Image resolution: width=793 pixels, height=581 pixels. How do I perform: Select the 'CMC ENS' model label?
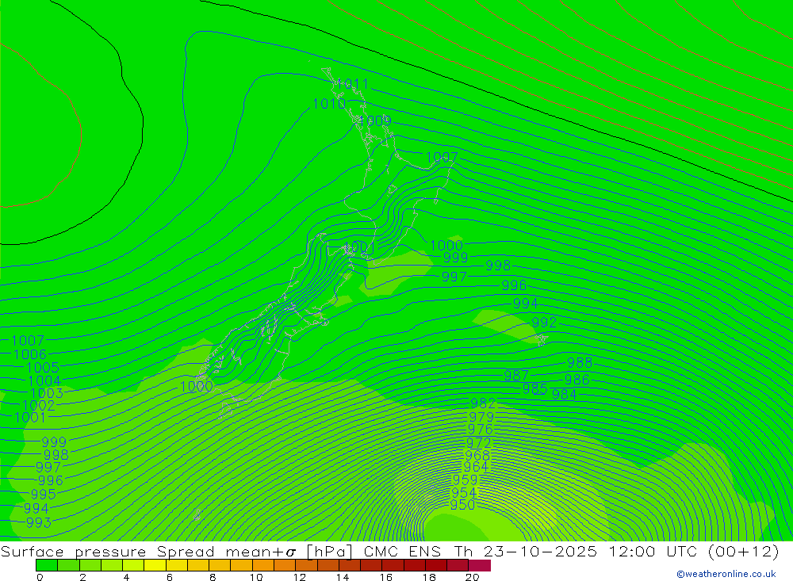(402, 551)
